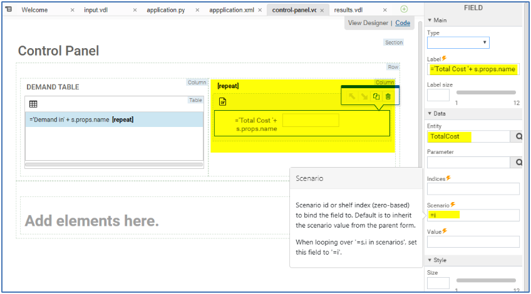Delete the selected field with trash icon
Screen dimensions: 531x294
coord(388,96)
